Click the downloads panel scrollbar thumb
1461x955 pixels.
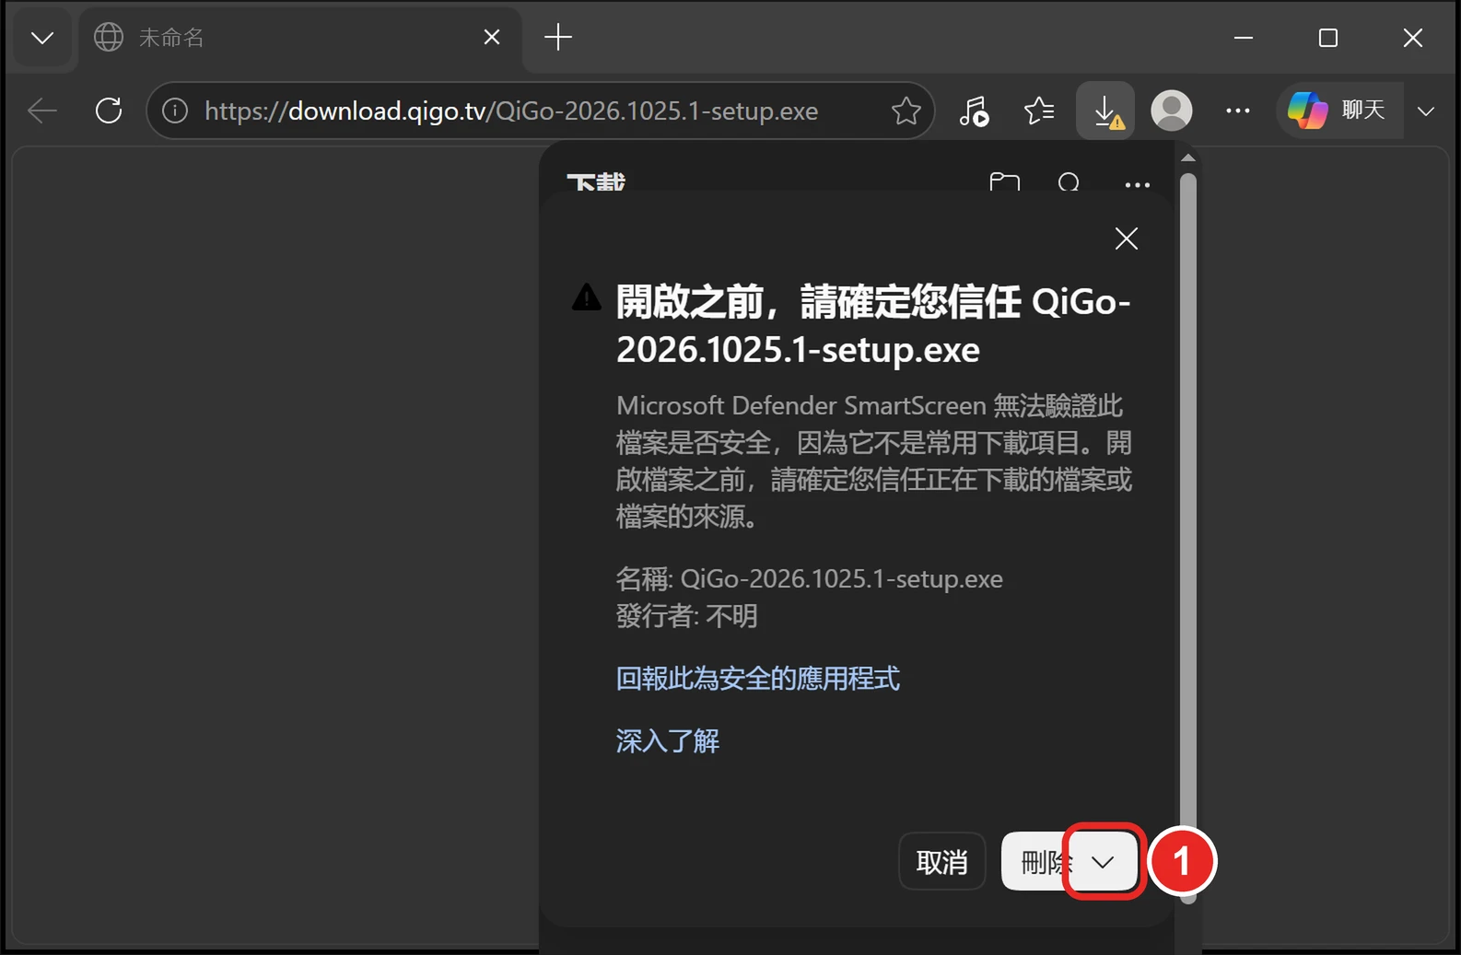[x=1188, y=539]
